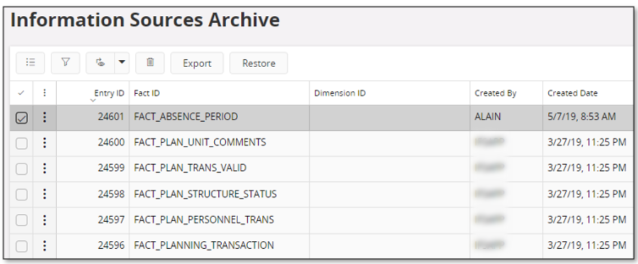638x264 pixels.
Task: Uncheck the FACT_ABSENCE_PERIOD row checkbox
Action: 21,118
